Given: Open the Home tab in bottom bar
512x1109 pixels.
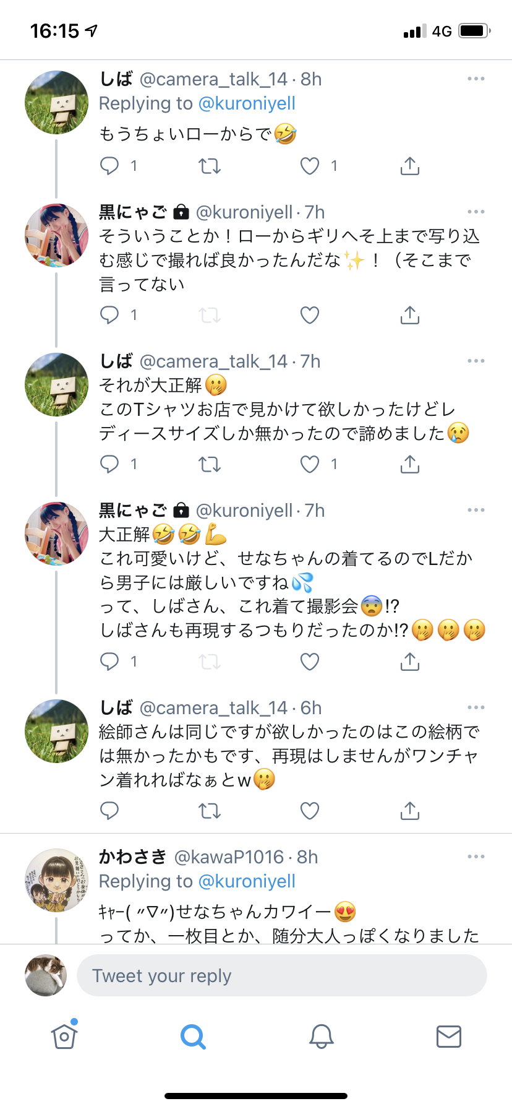Looking at the screenshot, I should click(x=64, y=1036).
